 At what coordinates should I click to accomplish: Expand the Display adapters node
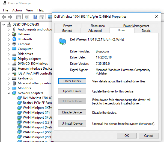click(x=9, y=59)
